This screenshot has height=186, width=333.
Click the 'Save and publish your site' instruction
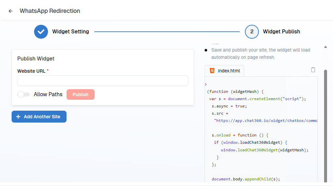261,54
